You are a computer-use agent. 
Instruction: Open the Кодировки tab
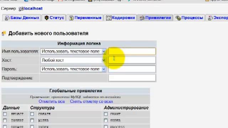pyautogui.click(x=120, y=18)
